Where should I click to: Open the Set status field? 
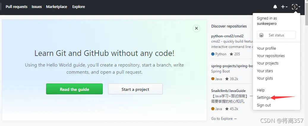(x=276, y=35)
